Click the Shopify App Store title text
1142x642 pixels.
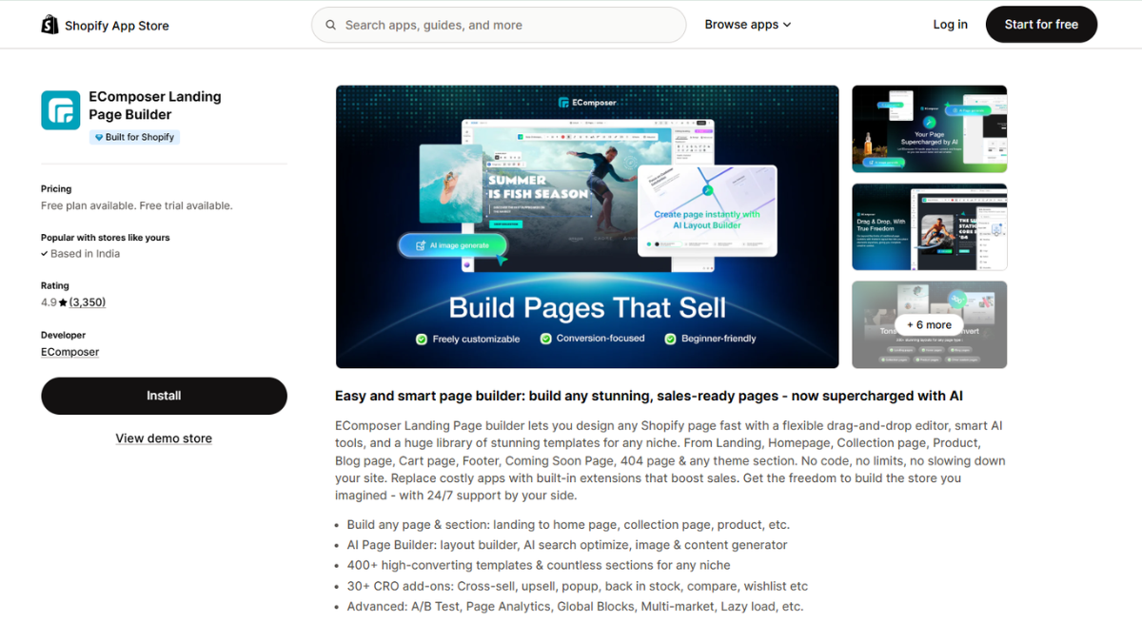(117, 26)
